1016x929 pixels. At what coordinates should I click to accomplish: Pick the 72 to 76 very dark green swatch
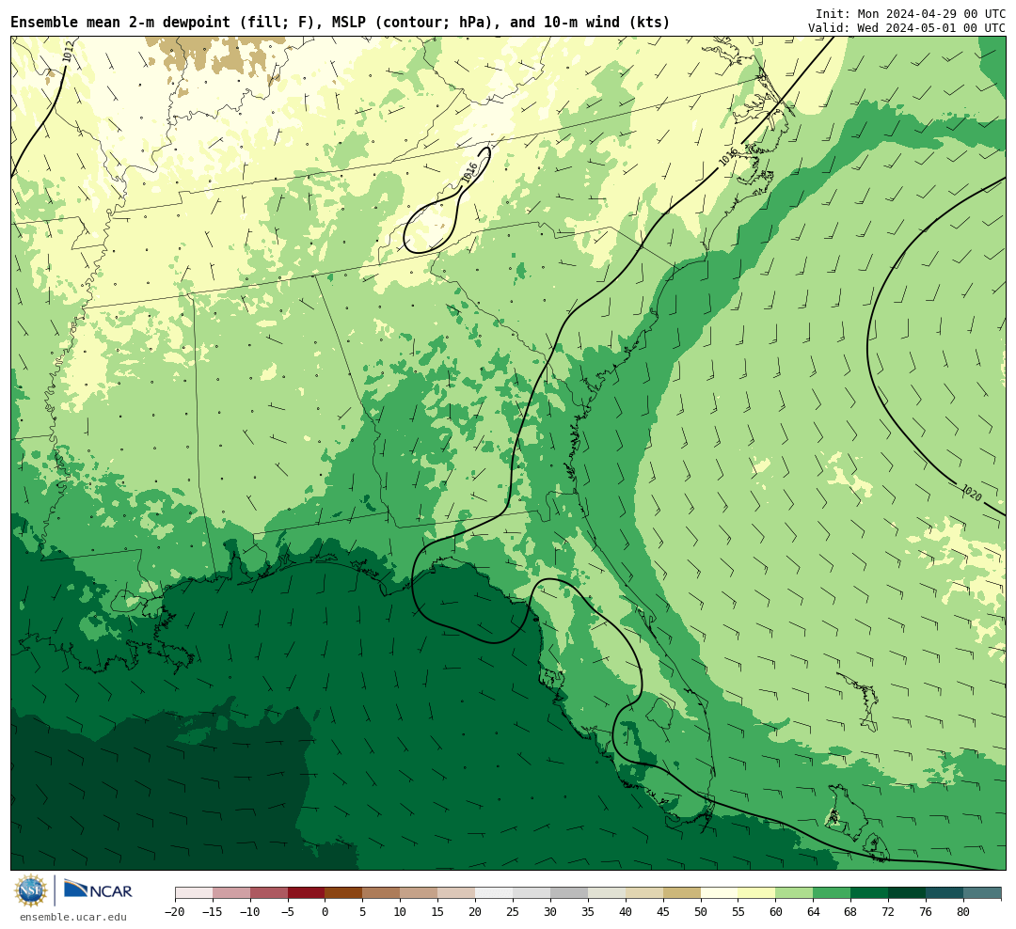[x=908, y=892]
